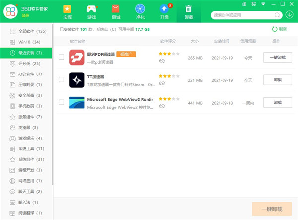
Task: Open the 升级 upgrade tab
Action: coord(164,12)
